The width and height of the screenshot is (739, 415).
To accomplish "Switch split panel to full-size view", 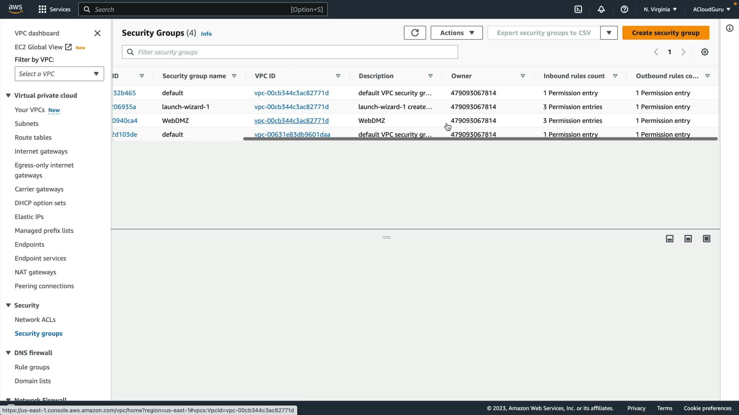I will 706,239.
